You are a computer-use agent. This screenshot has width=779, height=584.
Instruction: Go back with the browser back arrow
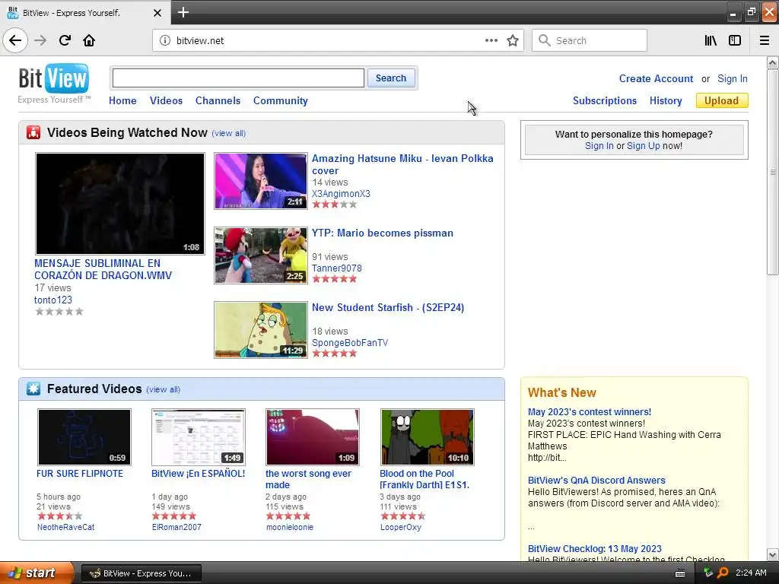coord(15,40)
